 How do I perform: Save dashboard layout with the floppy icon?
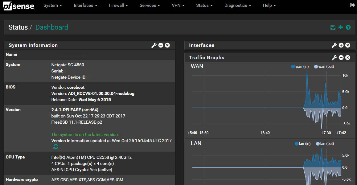point(333,27)
